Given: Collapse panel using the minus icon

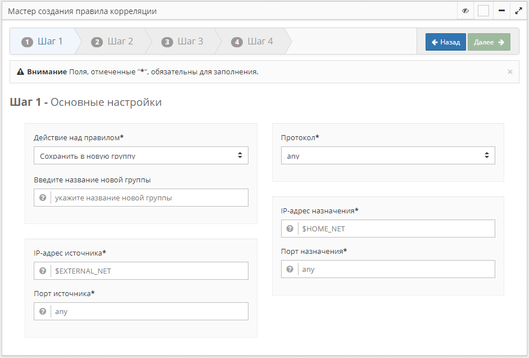Looking at the screenshot, I should 501,11.
